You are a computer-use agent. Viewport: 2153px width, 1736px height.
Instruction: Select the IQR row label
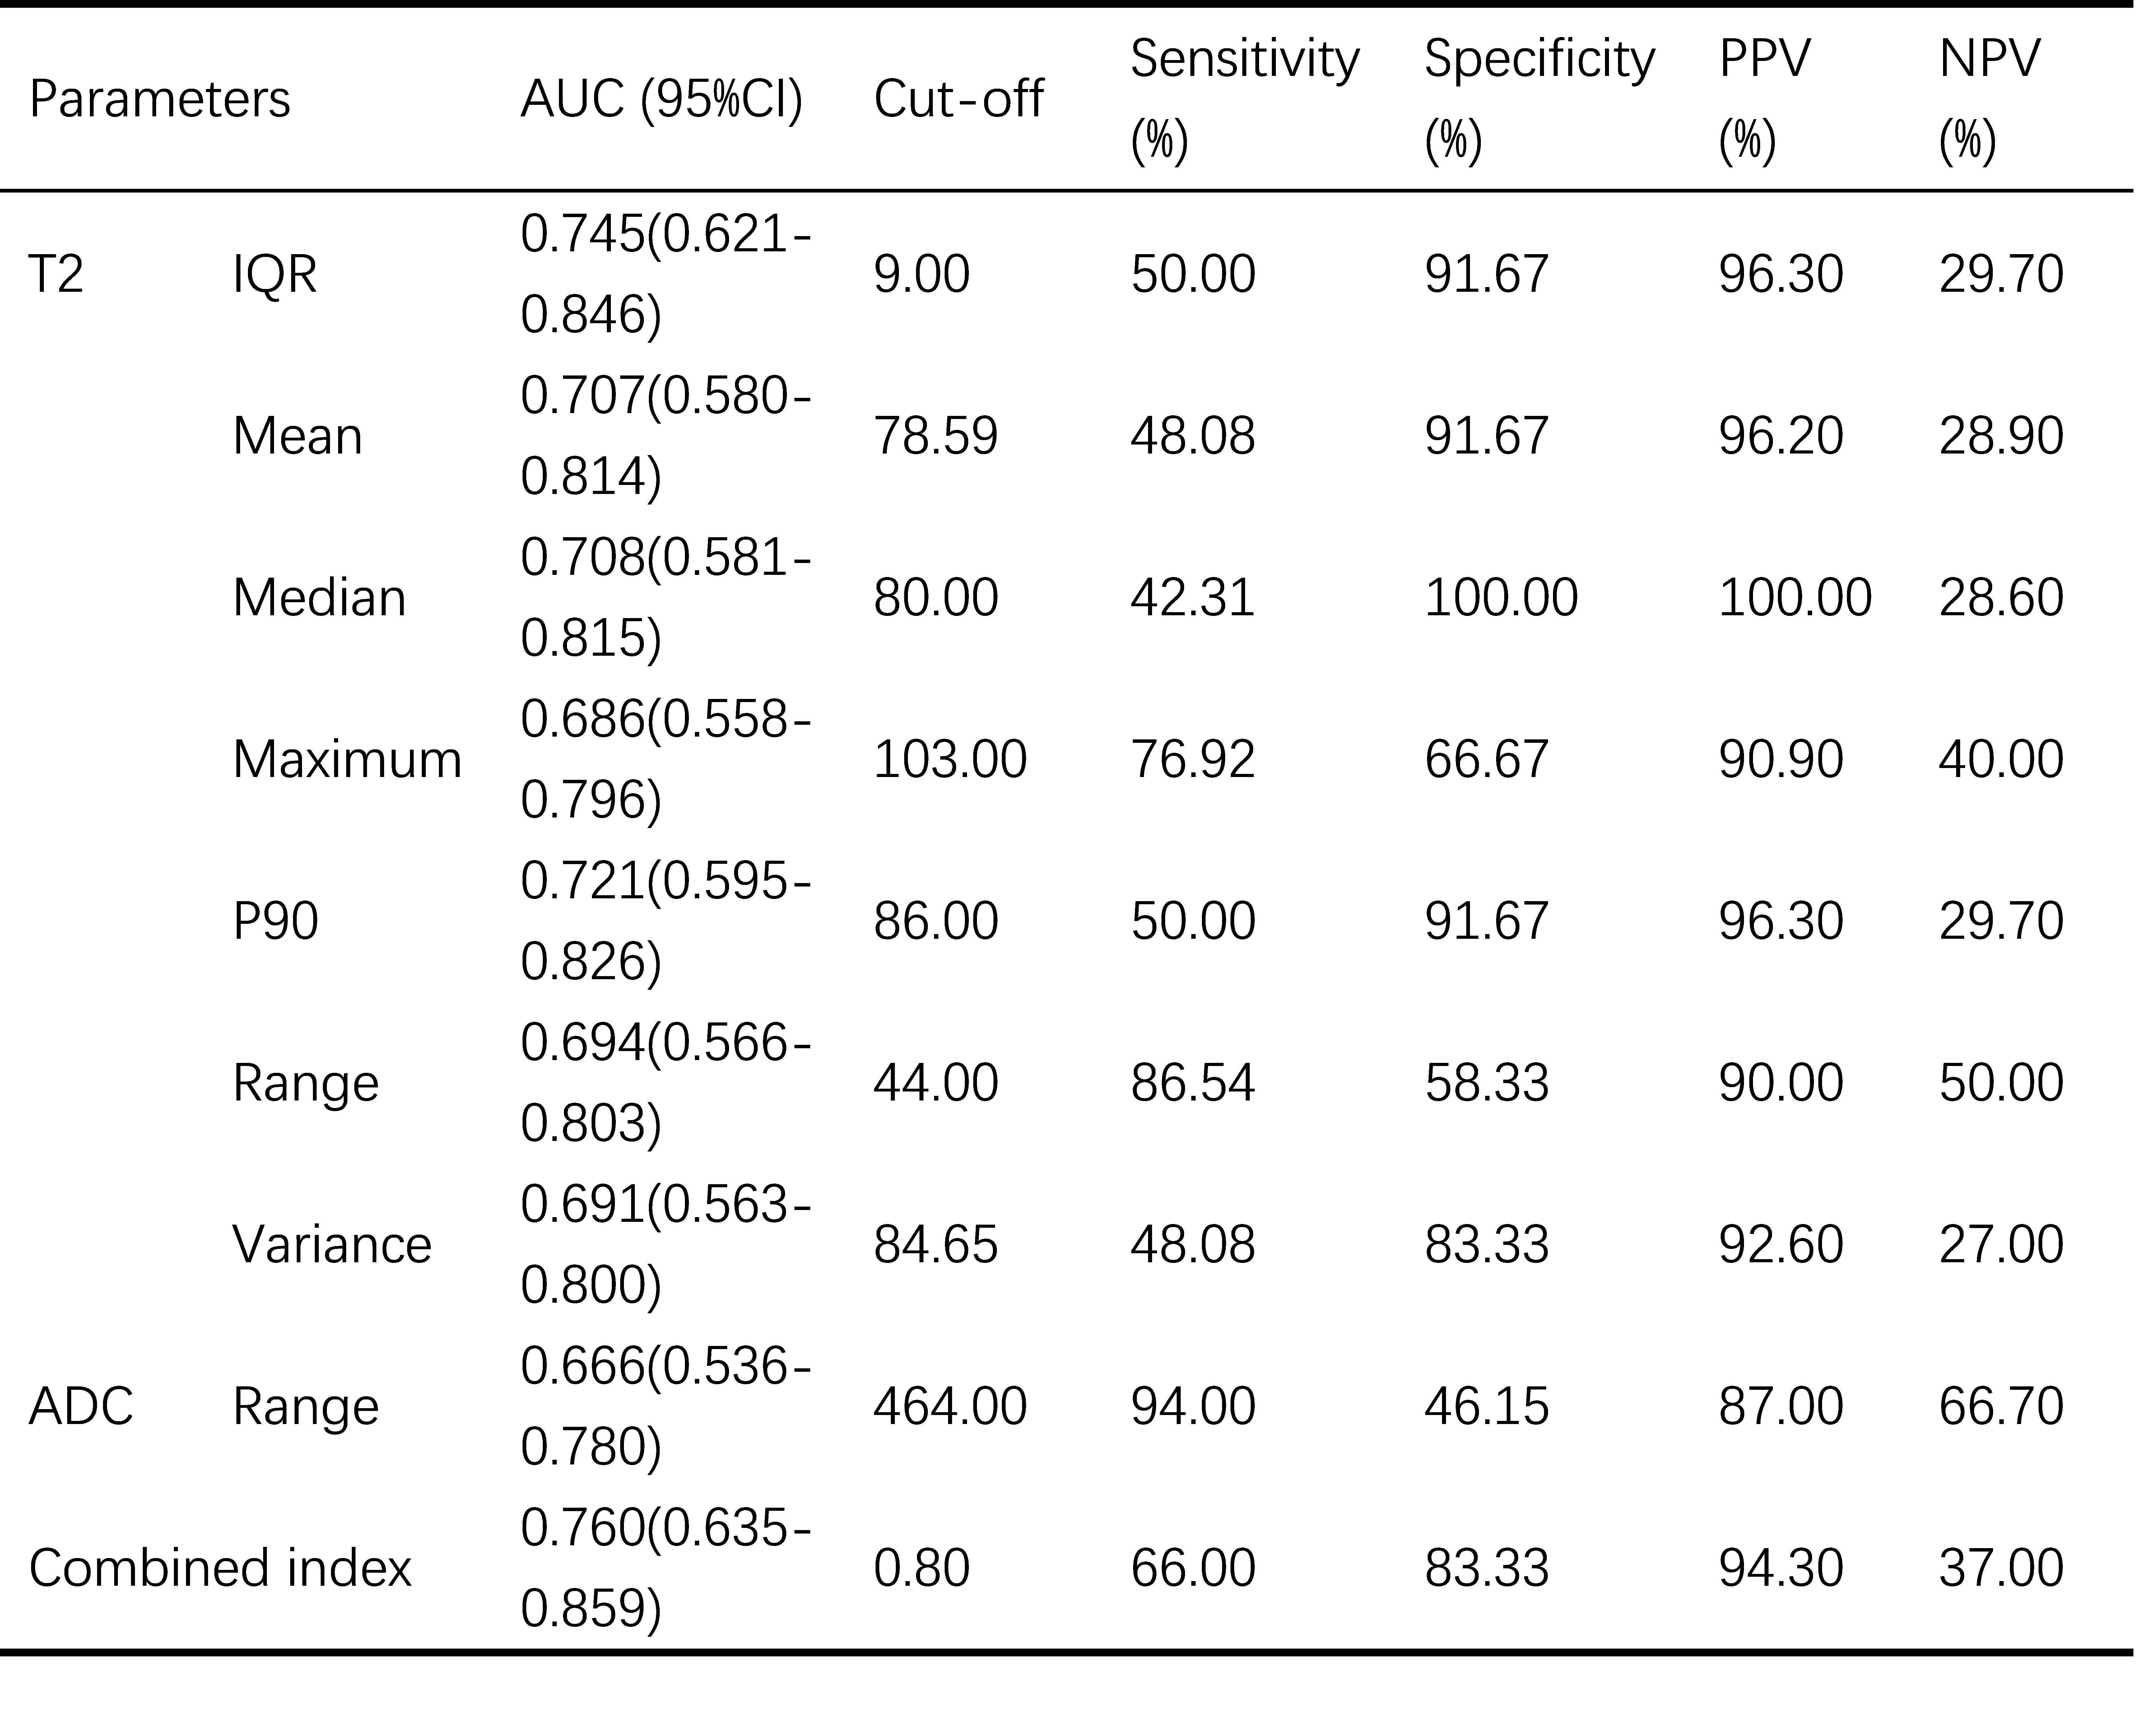(275, 274)
